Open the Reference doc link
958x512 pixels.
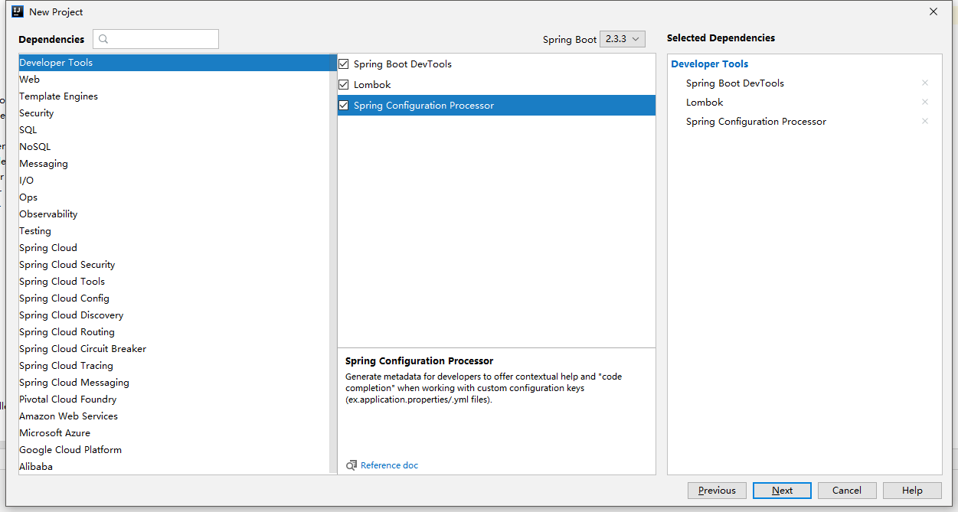tap(389, 465)
